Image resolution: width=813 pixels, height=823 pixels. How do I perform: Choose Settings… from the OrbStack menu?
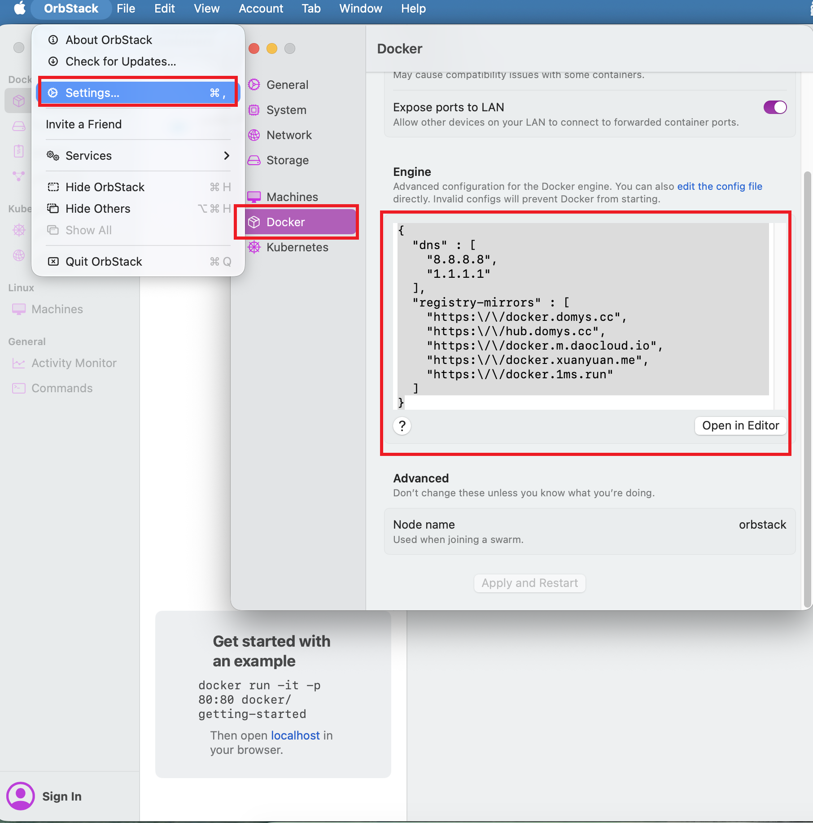138,93
